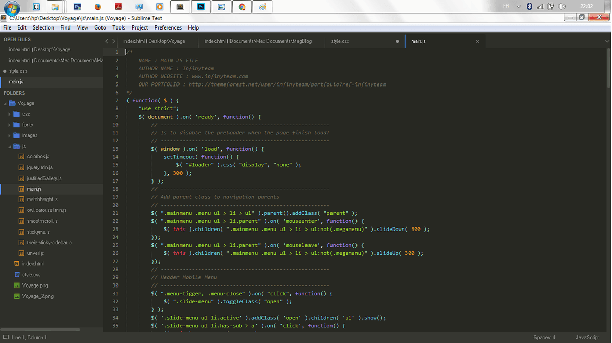The width and height of the screenshot is (612, 343).
Task: Click Spaces: 4 indentation setting
Action: click(544, 337)
